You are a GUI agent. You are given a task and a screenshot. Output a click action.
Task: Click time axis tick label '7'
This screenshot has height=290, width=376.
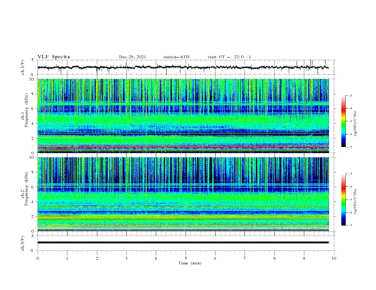point(245,258)
